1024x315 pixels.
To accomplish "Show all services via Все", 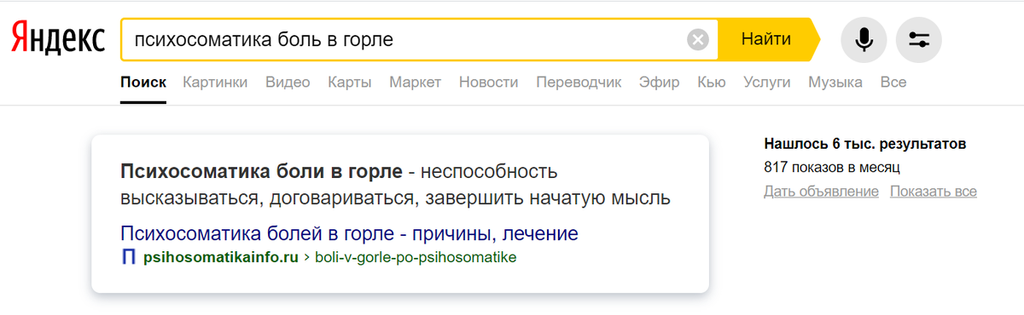I will tap(893, 83).
